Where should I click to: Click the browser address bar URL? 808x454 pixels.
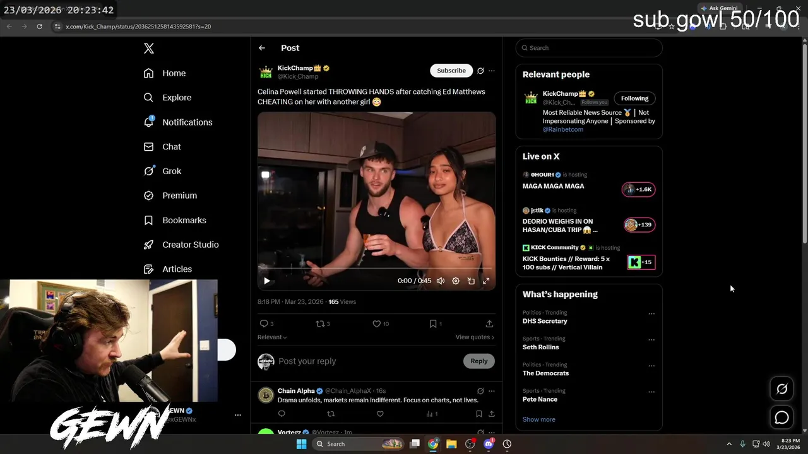tap(138, 26)
